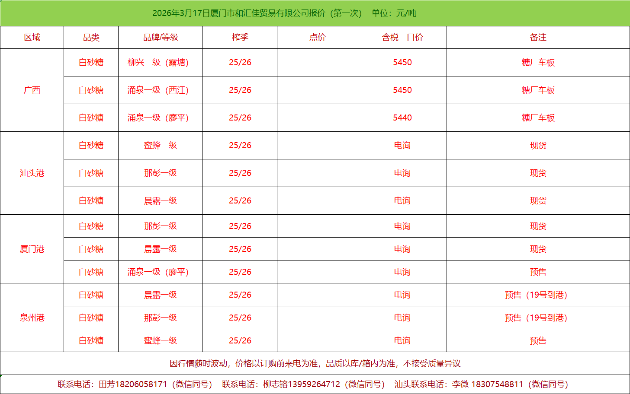Image resolution: width=630 pixels, height=394 pixels.
Task: Select the 点价 column header cell
Action: tap(317, 38)
